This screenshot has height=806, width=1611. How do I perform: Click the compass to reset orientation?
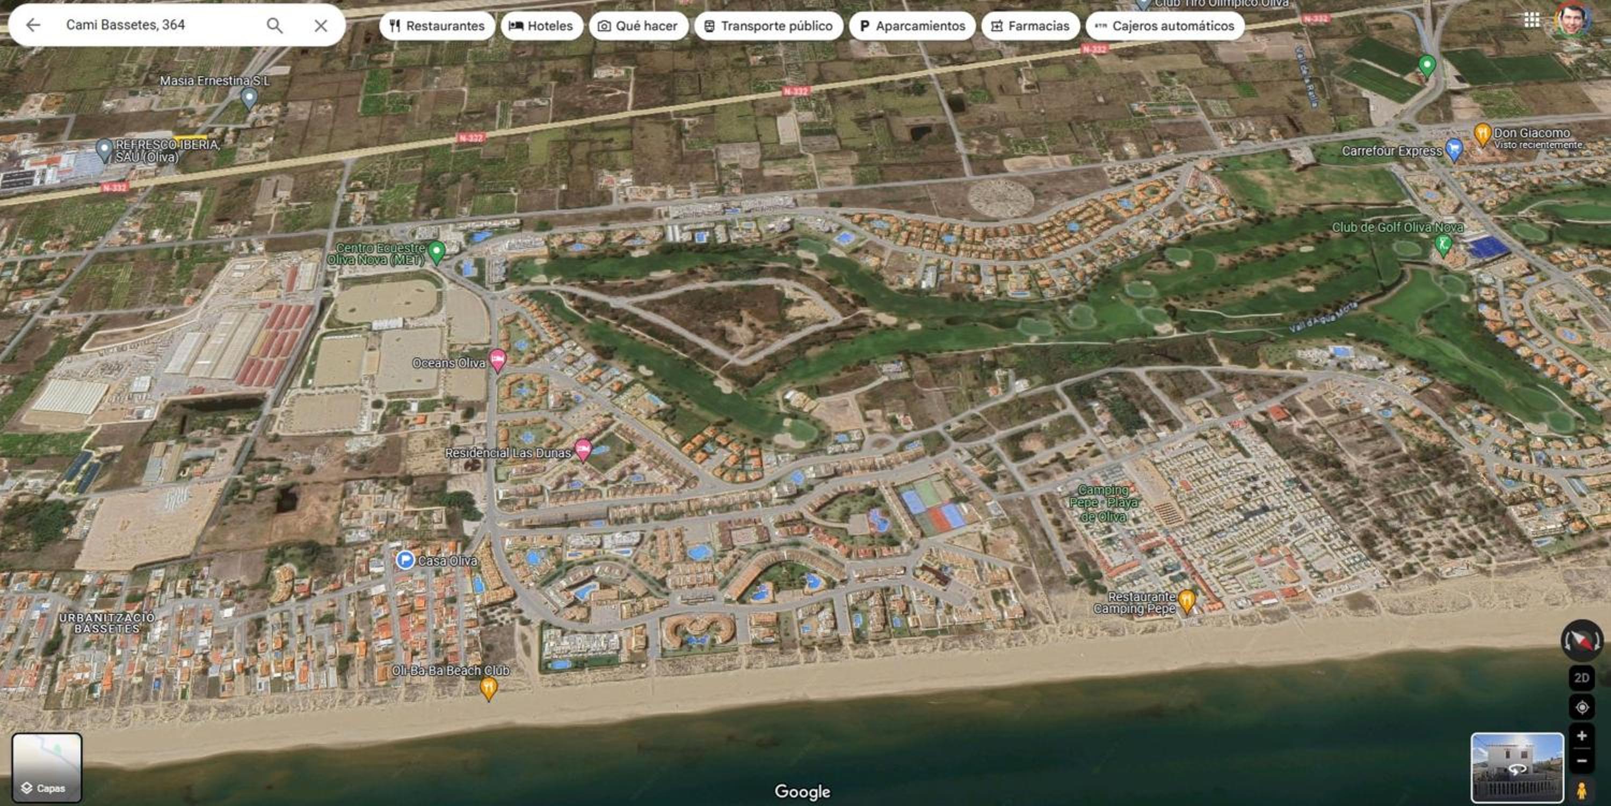coord(1581,640)
